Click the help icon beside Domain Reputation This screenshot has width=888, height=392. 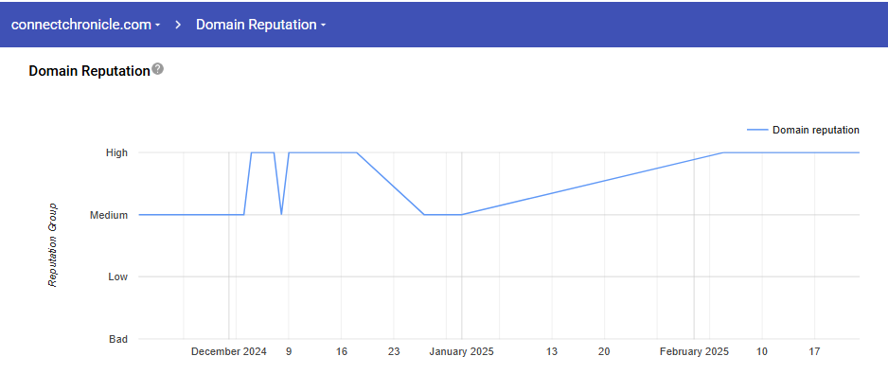tap(158, 69)
